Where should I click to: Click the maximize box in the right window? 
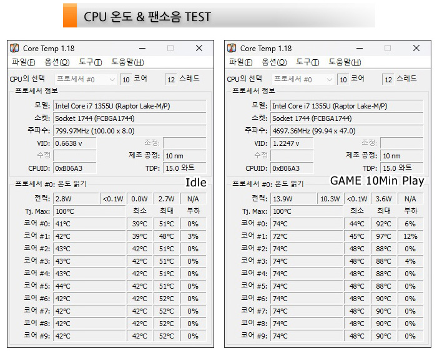click(x=388, y=49)
